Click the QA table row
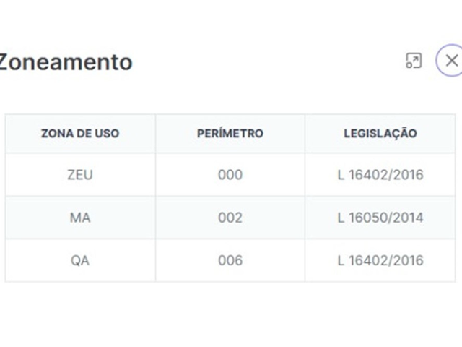The width and height of the screenshot is (462, 347). point(155,260)
